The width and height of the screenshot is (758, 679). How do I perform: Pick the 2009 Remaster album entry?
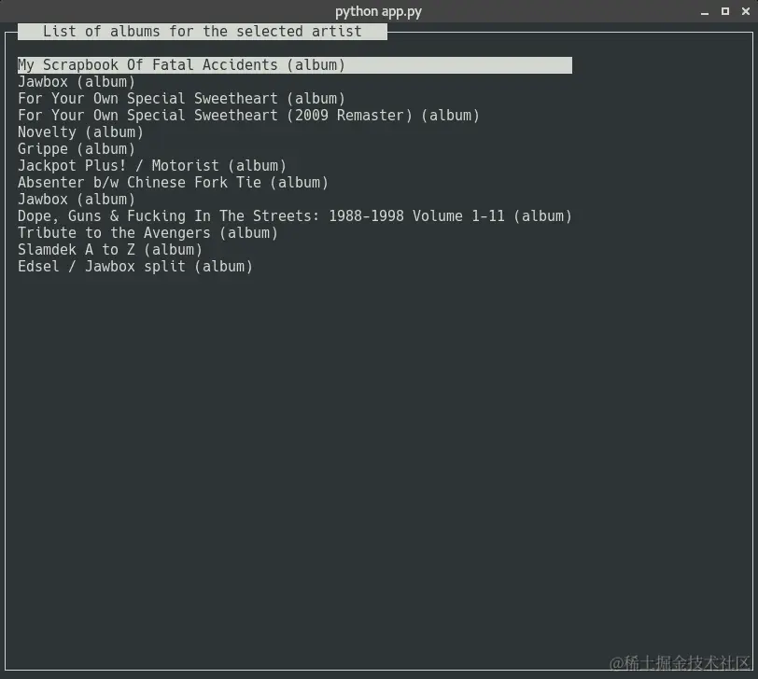(248, 116)
